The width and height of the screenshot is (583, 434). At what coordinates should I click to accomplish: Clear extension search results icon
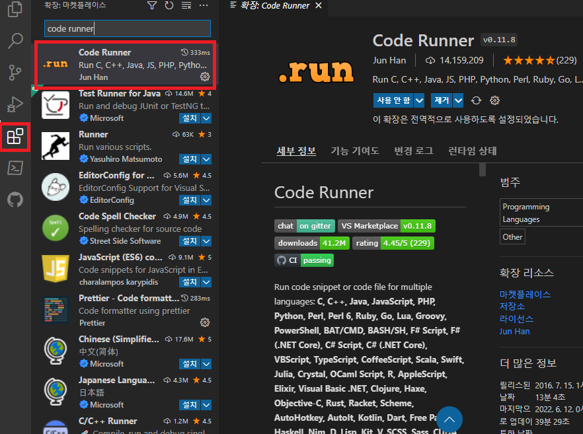coord(186,5)
